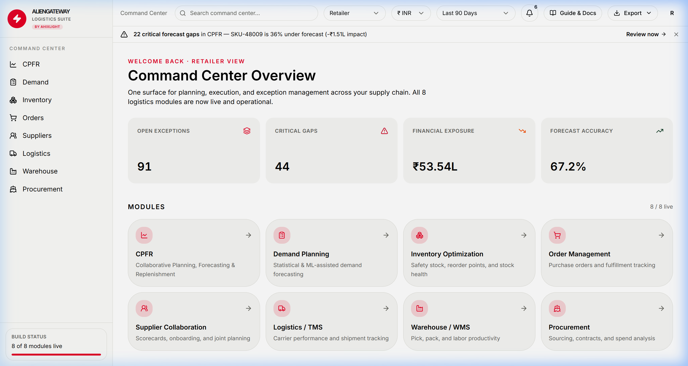Expand the Retailer role dropdown
Screen dimensions: 688x366
click(x=354, y=13)
